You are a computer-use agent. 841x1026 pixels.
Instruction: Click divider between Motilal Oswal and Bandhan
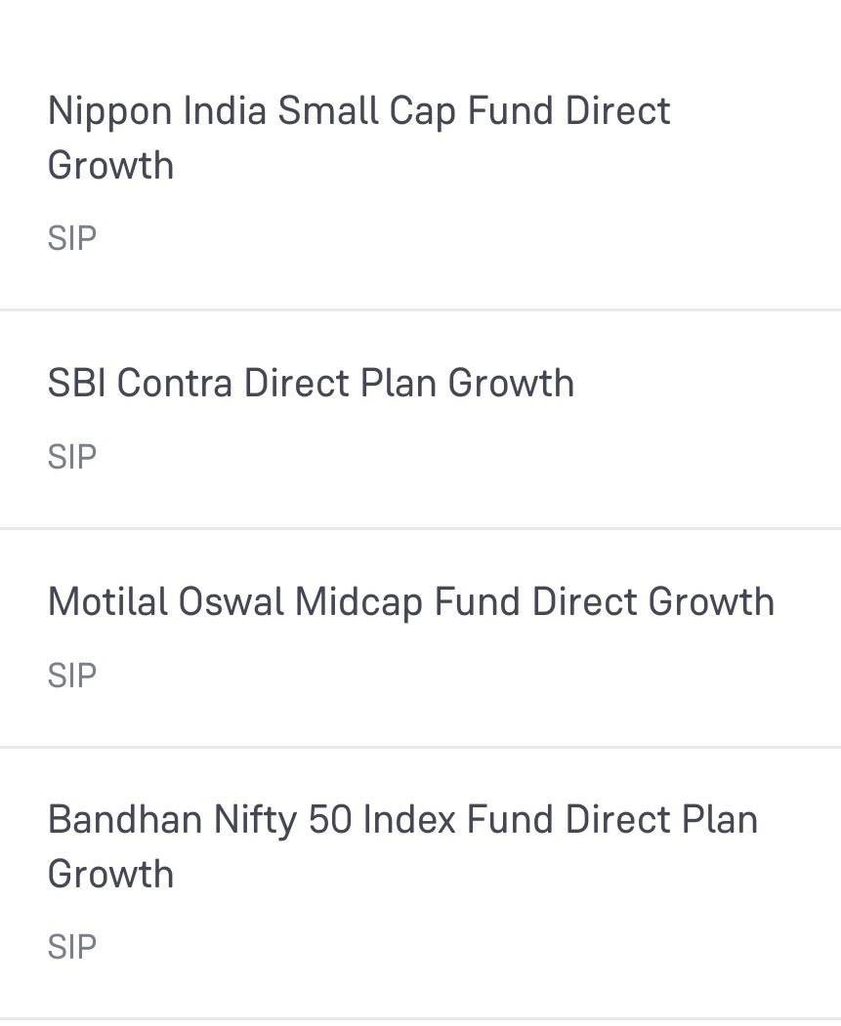(x=420, y=747)
